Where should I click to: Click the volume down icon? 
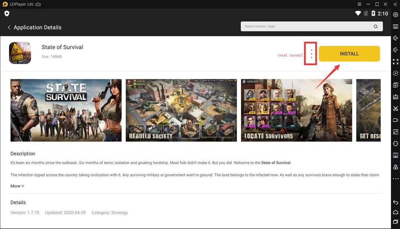pyautogui.click(x=395, y=50)
